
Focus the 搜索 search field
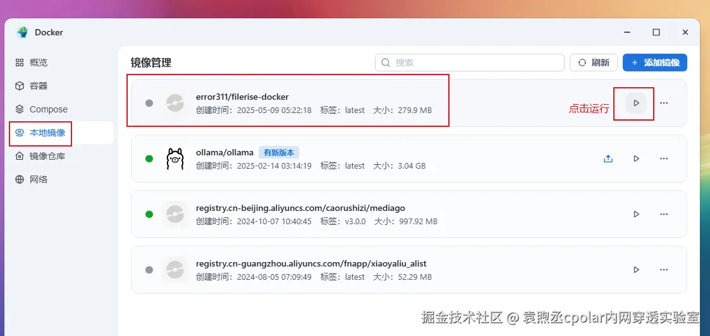[470, 63]
